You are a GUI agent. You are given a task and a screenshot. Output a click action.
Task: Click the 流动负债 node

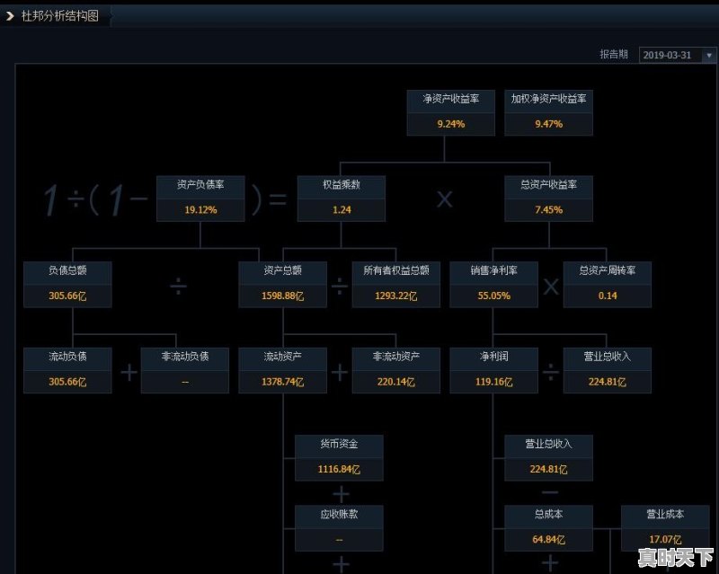coord(67,370)
